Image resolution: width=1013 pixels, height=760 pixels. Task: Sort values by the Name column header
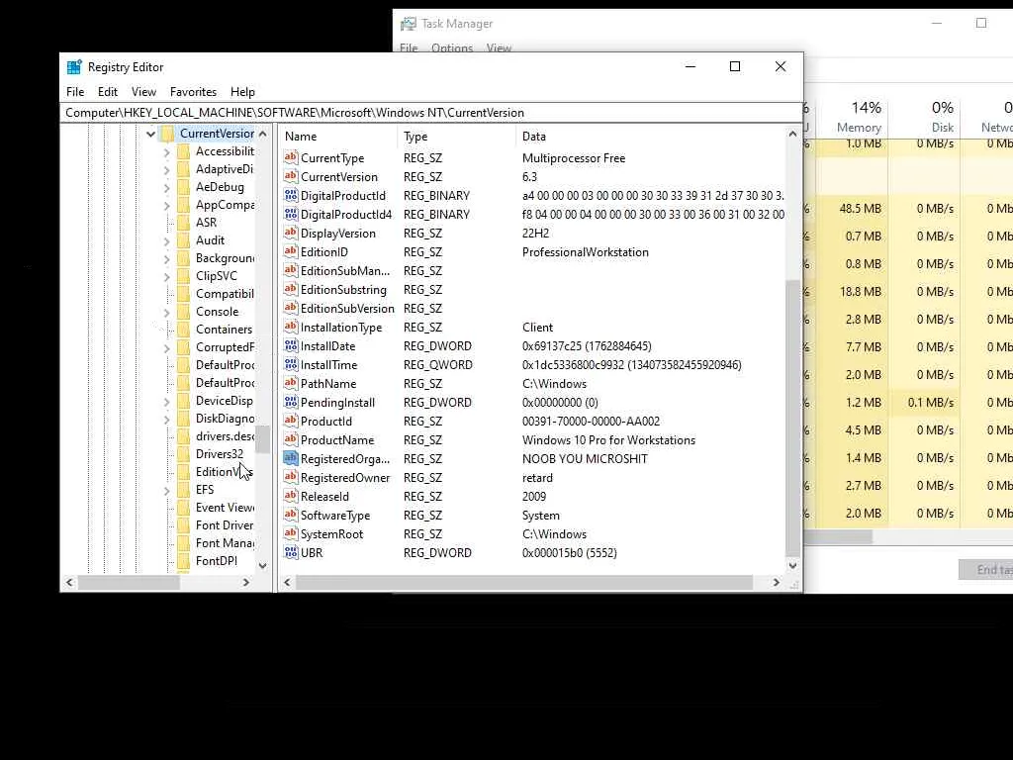click(339, 137)
